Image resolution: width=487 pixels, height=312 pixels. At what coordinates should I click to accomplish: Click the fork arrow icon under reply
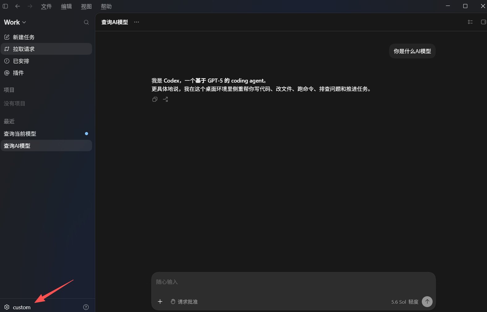(166, 99)
